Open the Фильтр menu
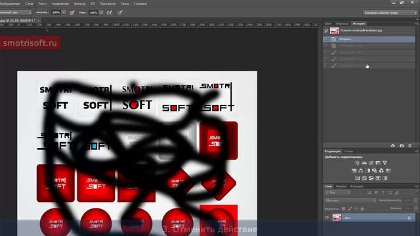This screenshot has width=420, height=236. pos(79,4)
